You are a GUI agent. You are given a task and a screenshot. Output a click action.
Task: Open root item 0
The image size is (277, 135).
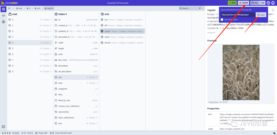point(30,19)
